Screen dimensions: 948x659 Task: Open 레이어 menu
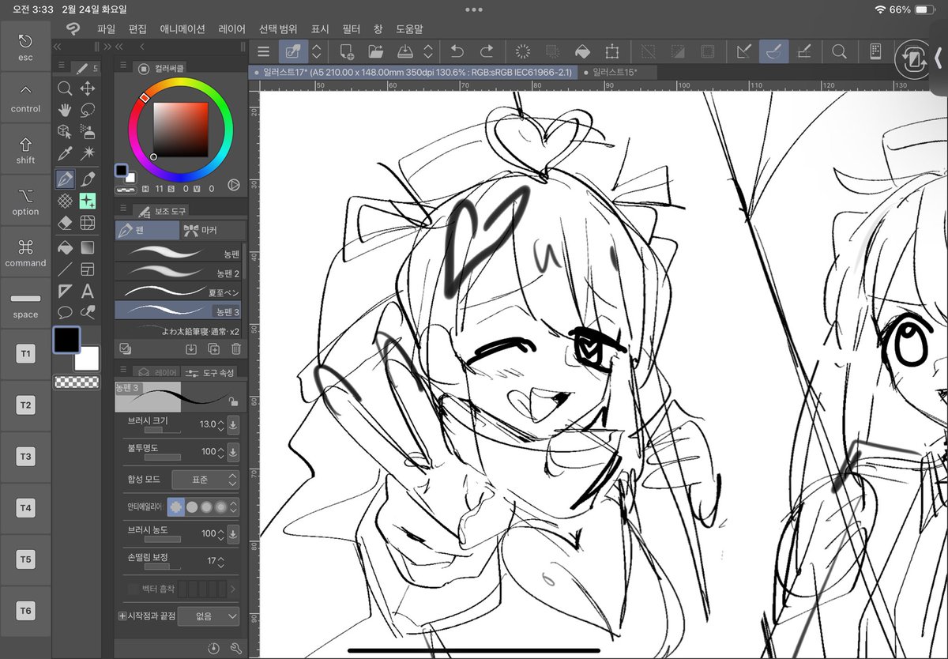[x=231, y=29]
